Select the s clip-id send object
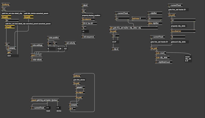The height and width of the screenshot is (118, 205). 115,49
